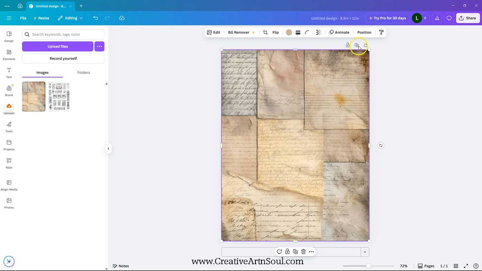Image resolution: width=482 pixels, height=271 pixels.
Task: Open the Projects sidebar panel
Action: (x=9, y=145)
